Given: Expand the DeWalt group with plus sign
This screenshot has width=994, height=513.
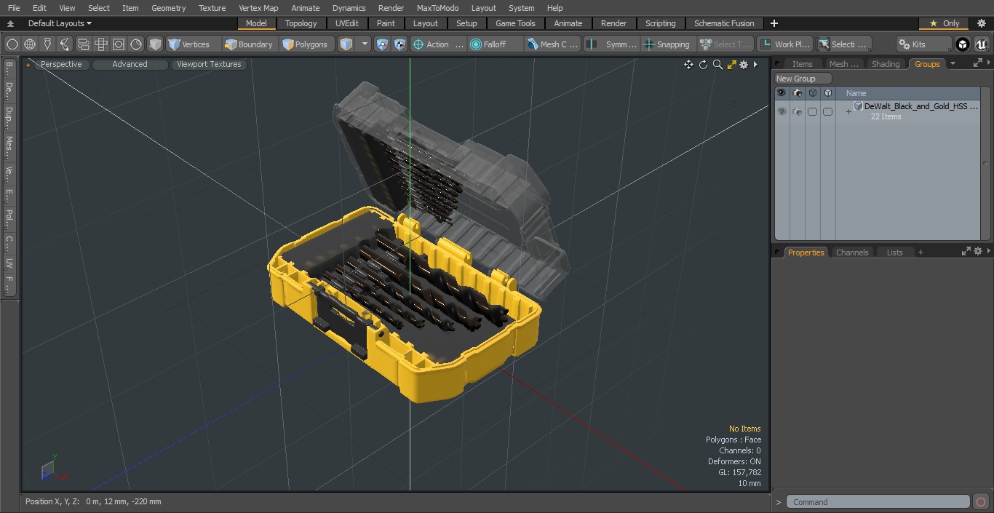Looking at the screenshot, I should [848, 111].
